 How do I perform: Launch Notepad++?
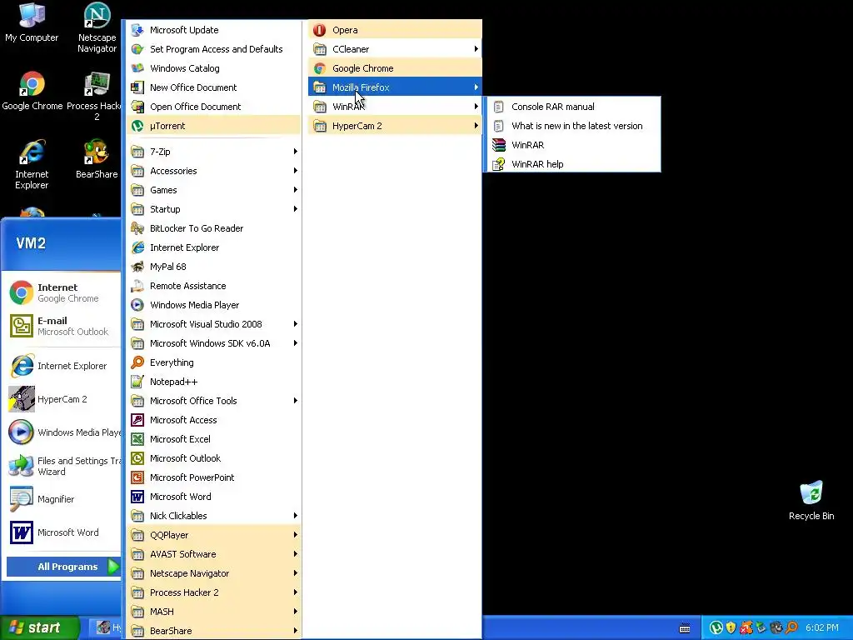tap(214, 382)
